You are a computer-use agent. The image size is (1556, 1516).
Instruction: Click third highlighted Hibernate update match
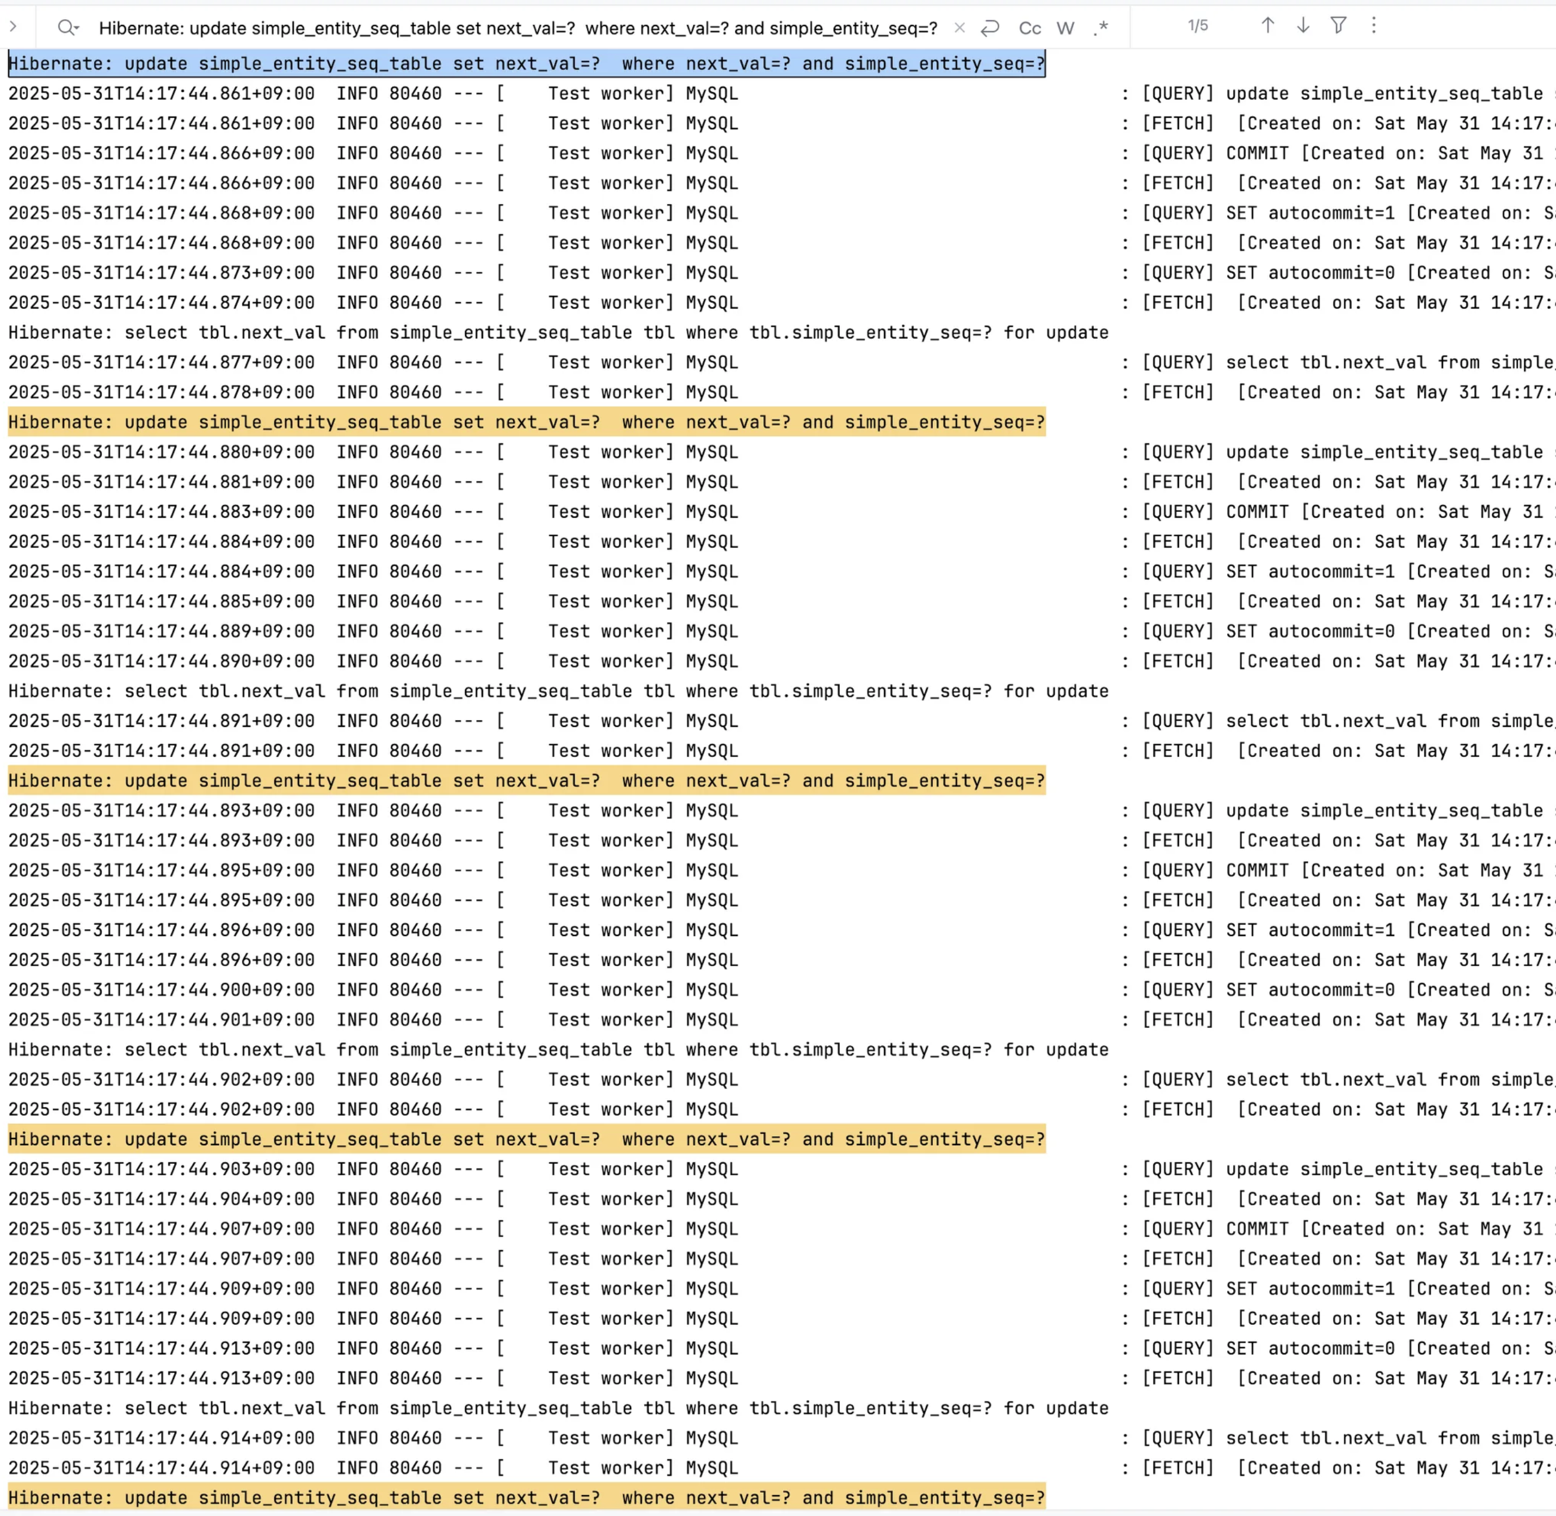pyautogui.click(x=526, y=780)
